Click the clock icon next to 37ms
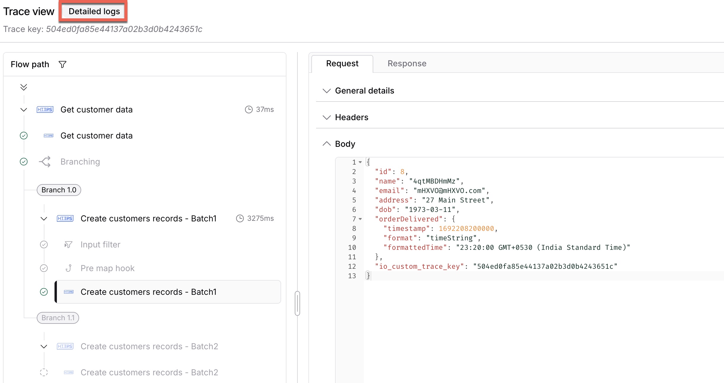The height and width of the screenshot is (383, 724). click(x=249, y=110)
